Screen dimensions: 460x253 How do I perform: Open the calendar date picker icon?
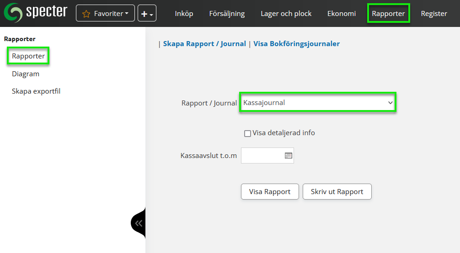(288, 156)
